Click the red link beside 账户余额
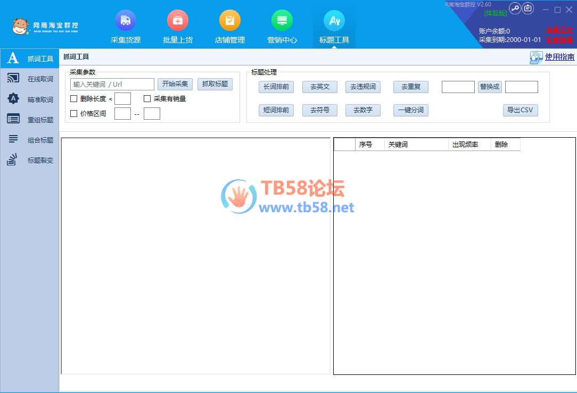The width and height of the screenshot is (577, 393). coord(559,30)
